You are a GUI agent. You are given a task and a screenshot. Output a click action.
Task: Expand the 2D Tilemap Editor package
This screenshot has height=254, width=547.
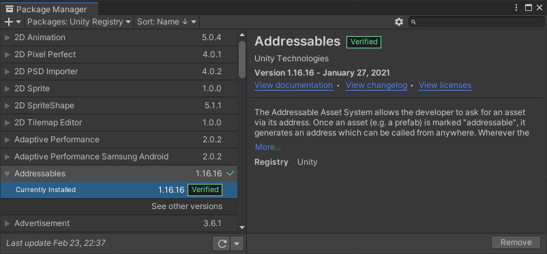click(7, 123)
